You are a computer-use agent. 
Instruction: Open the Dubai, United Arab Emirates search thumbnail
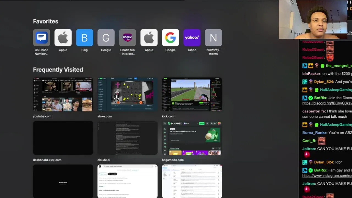tap(127, 181)
